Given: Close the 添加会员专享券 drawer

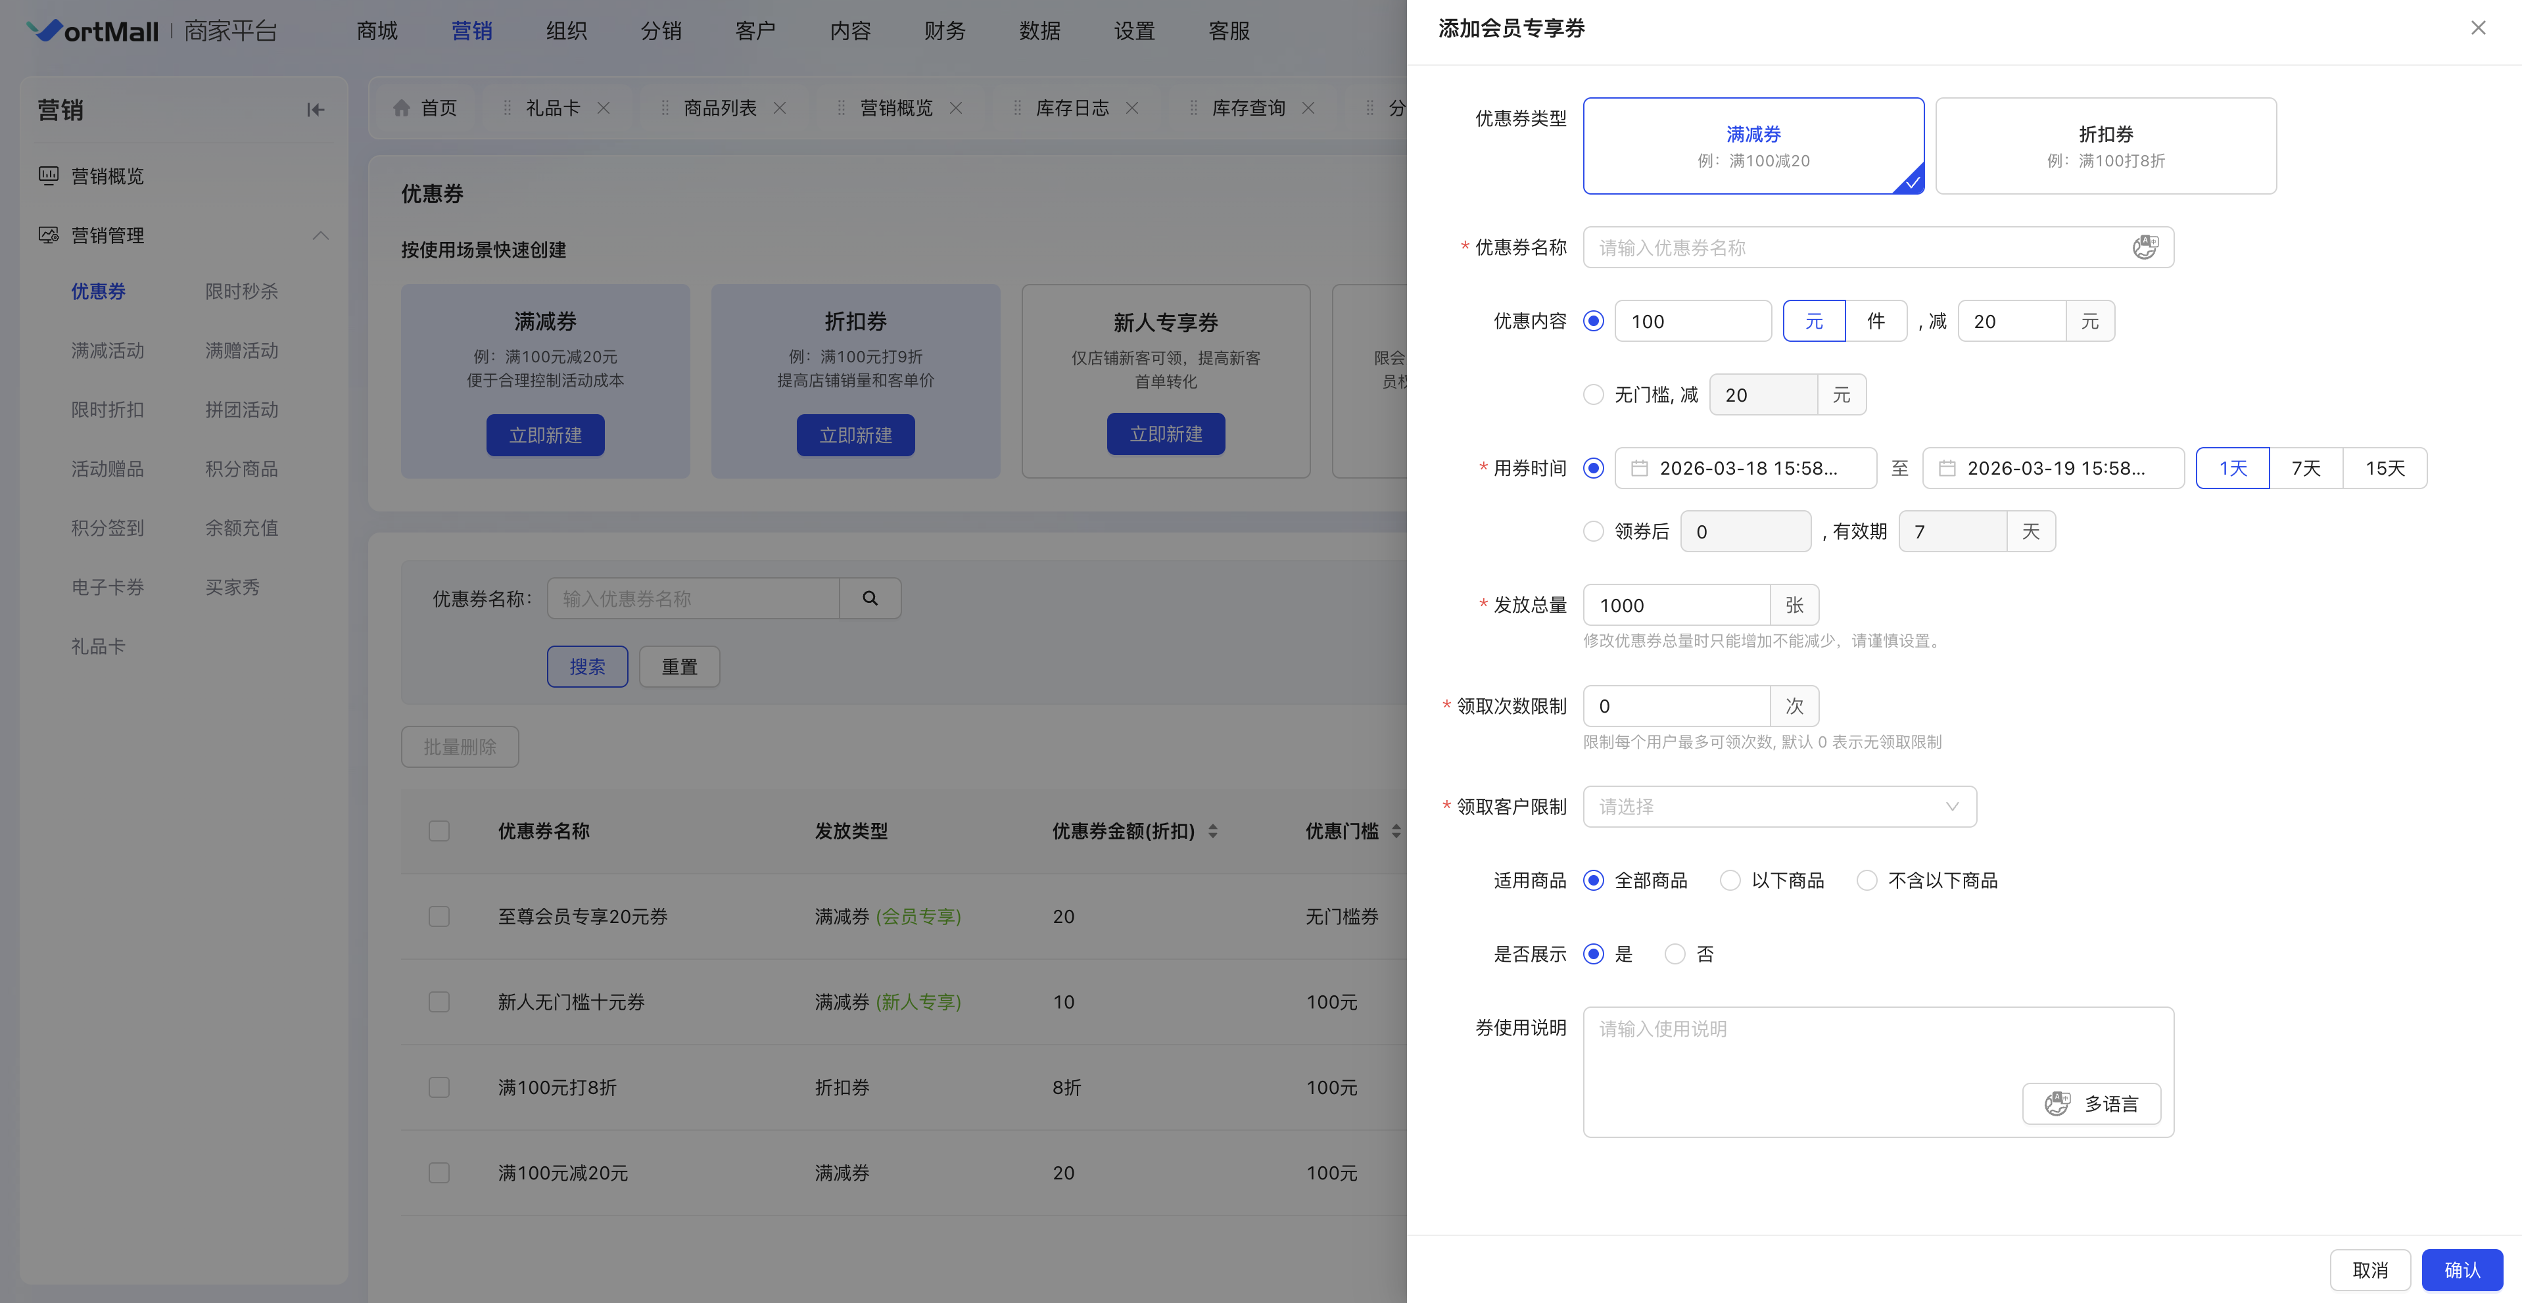Looking at the screenshot, I should (x=2478, y=28).
